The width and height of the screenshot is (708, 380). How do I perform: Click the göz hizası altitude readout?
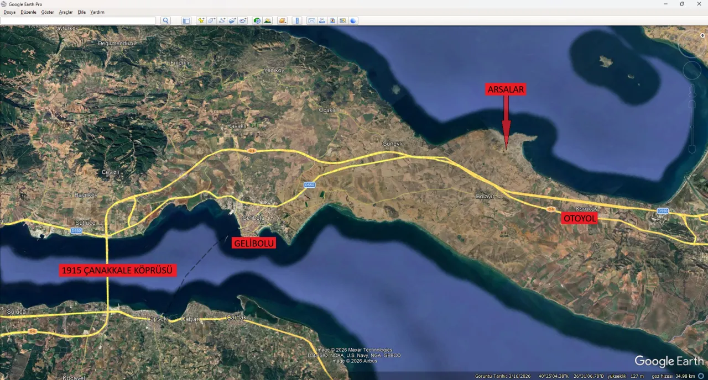tap(673, 376)
